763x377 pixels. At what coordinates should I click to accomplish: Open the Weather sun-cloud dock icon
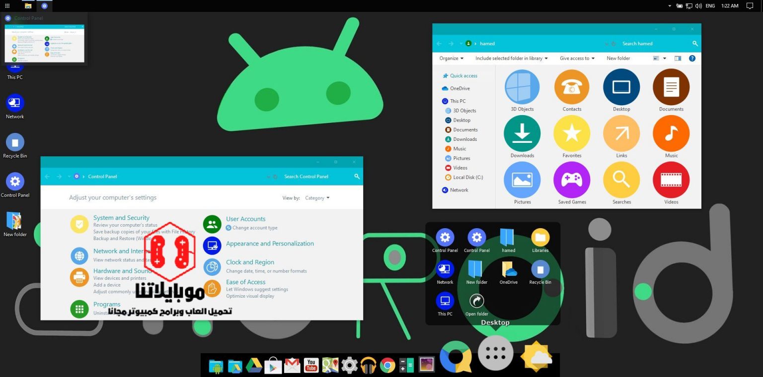pos(536,356)
